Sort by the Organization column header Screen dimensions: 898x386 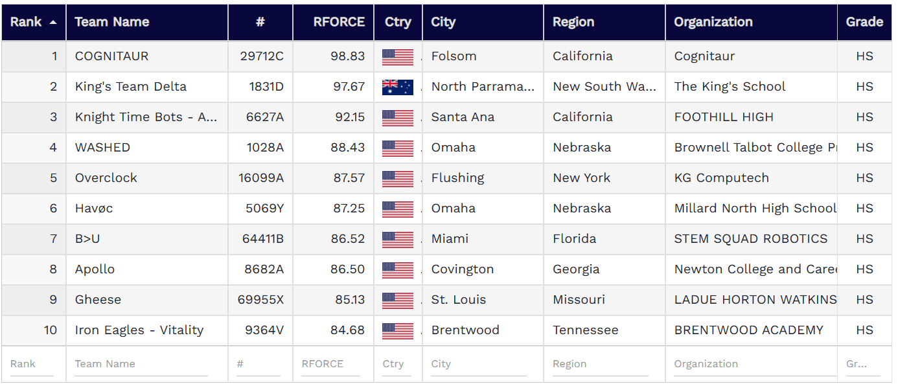pyautogui.click(x=713, y=22)
